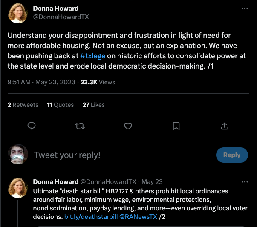Open the bit.ly/deathstarbill link
Viewport: 257px width, 227px height.
(91, 217)
